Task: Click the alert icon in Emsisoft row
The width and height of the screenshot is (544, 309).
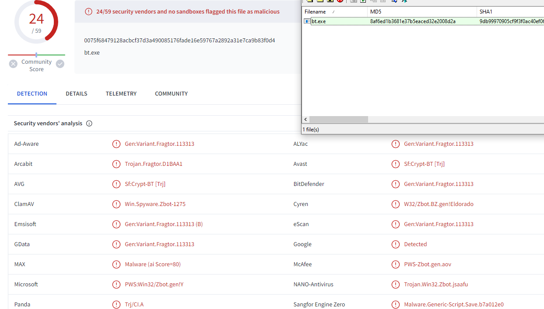Action: (116, 224)
